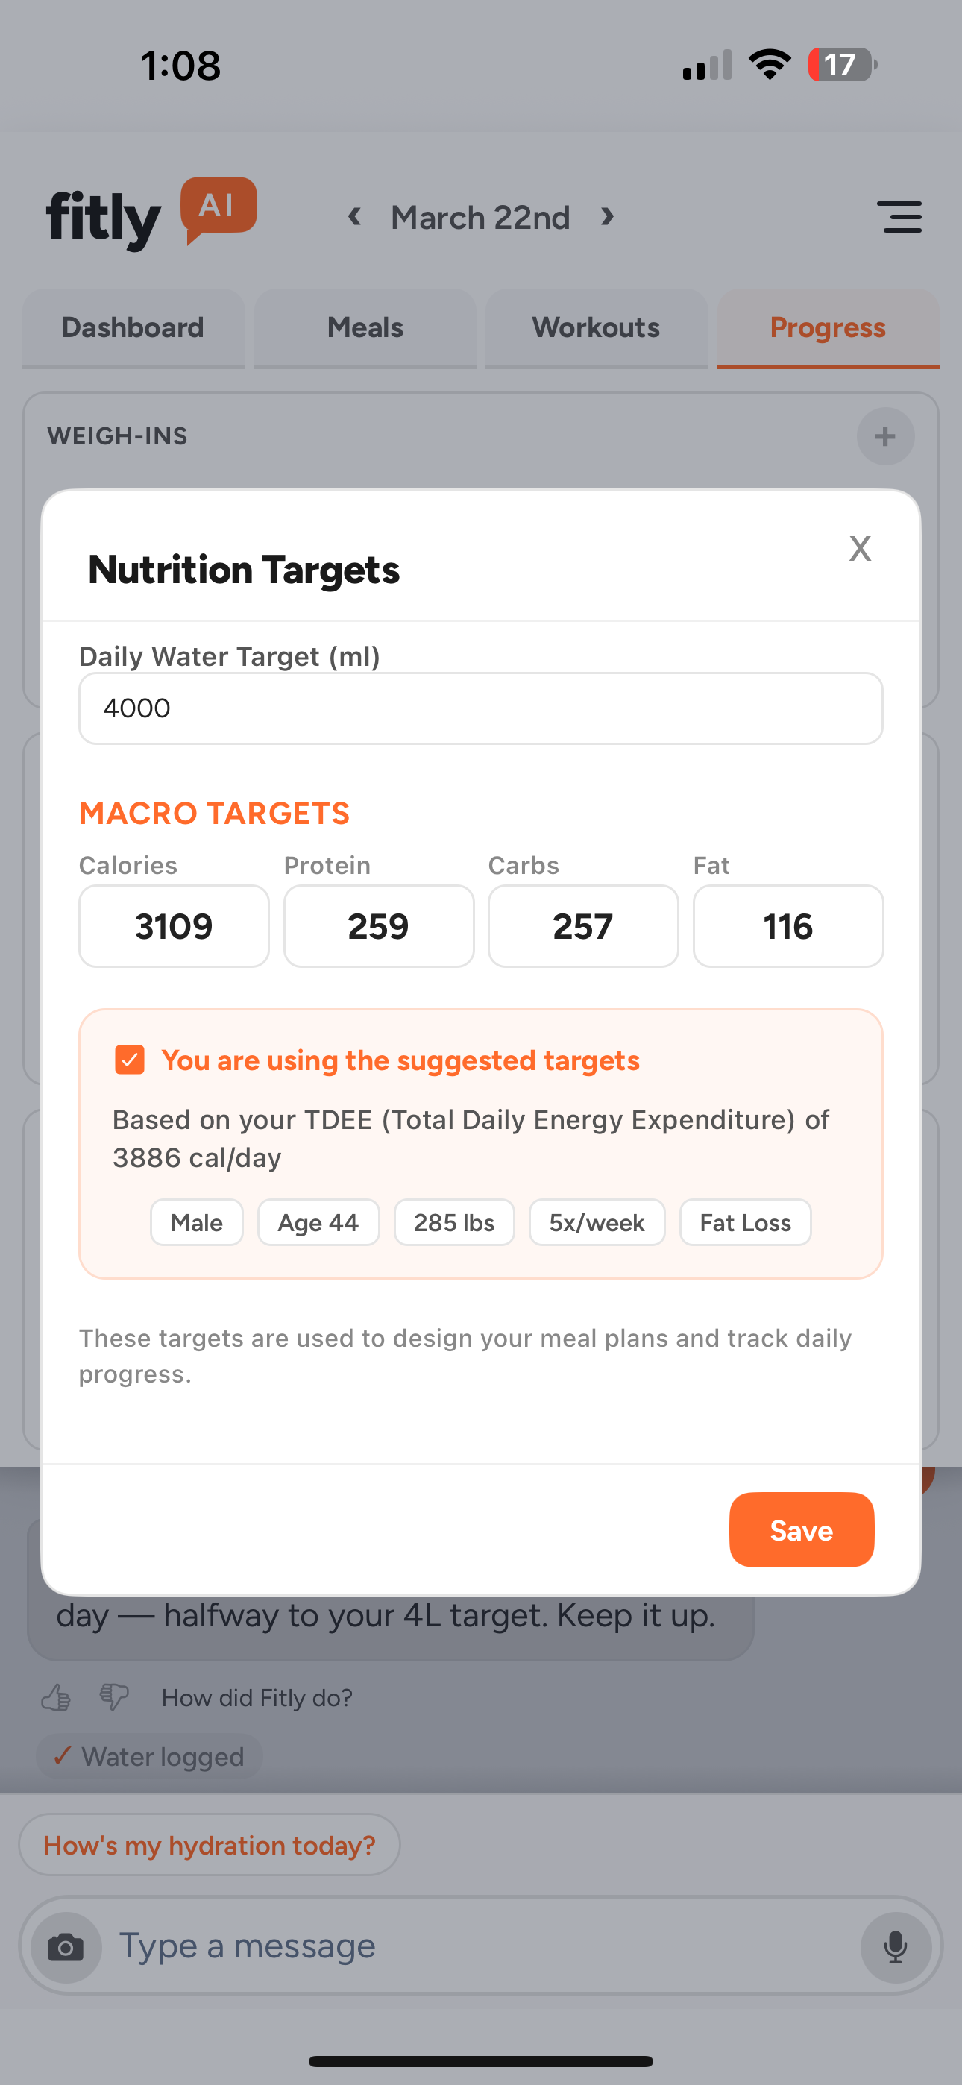
Task: Add a new weigh-in with the plus icon
Action: pos(885,436)
